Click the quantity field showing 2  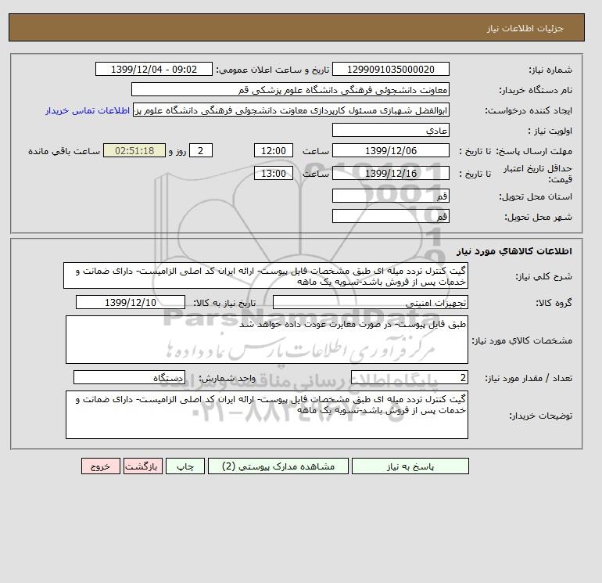coord(409,377)
